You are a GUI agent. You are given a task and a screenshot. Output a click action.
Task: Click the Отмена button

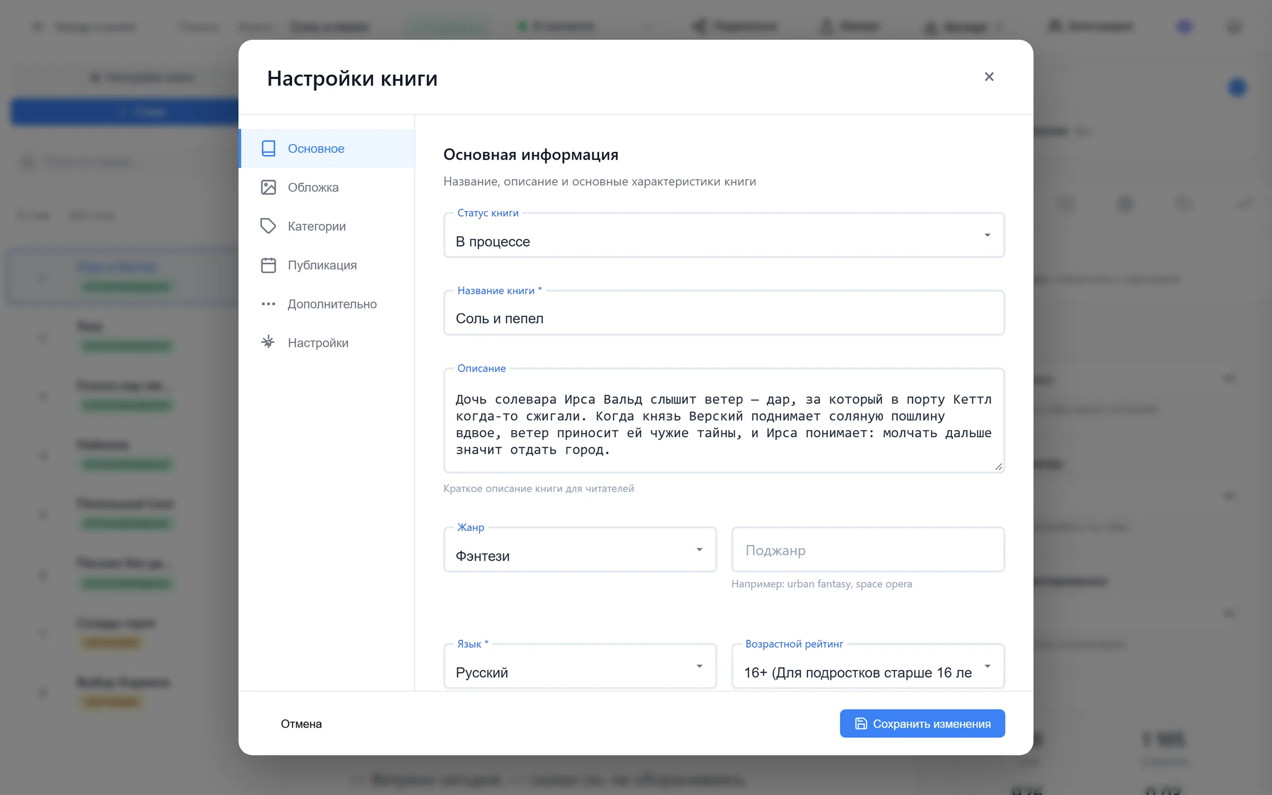[x=301, y=723]
